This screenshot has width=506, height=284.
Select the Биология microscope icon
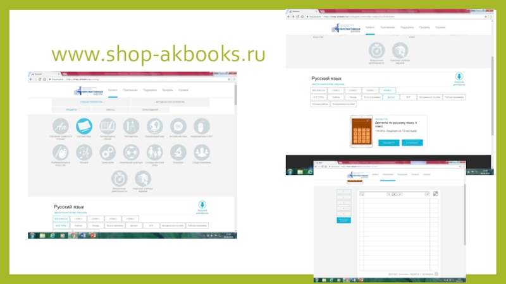coord(178,152)
